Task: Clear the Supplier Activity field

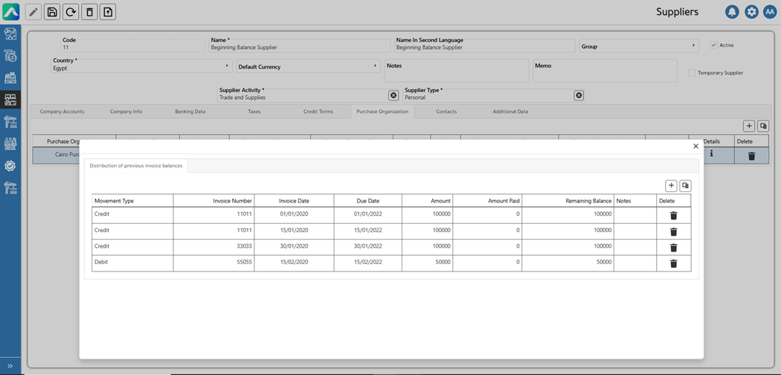Action: point(393,95)
